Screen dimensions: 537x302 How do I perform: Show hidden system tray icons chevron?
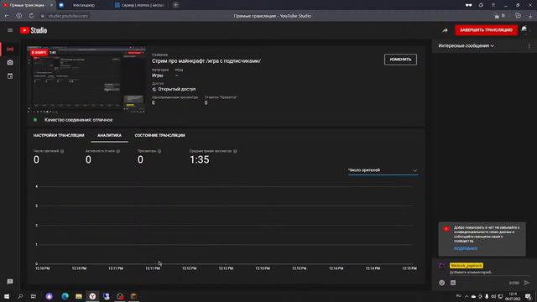click(467, 296)
